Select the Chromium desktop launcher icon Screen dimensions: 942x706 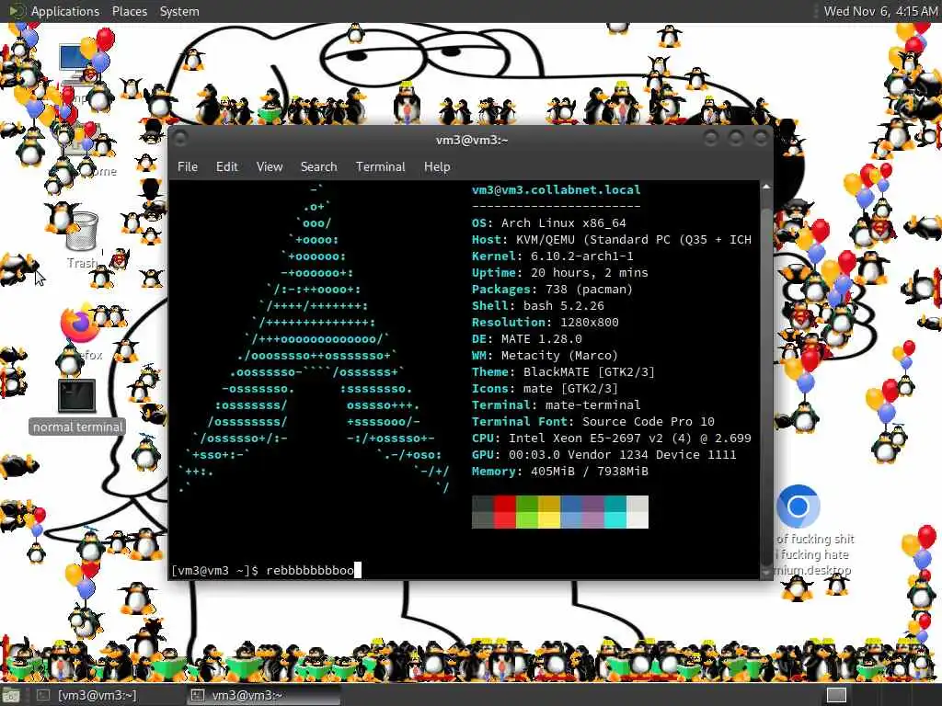click(798, 507)
